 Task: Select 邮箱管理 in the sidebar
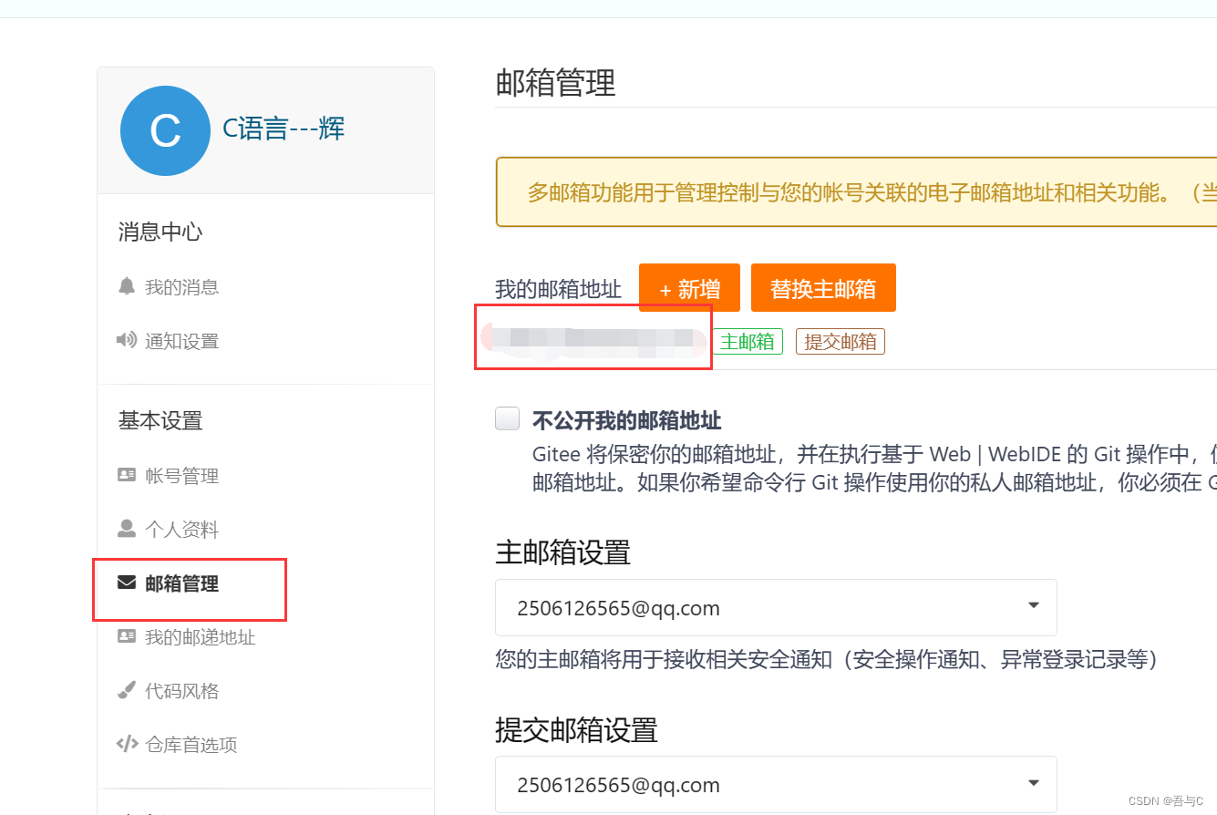(181, 583)
